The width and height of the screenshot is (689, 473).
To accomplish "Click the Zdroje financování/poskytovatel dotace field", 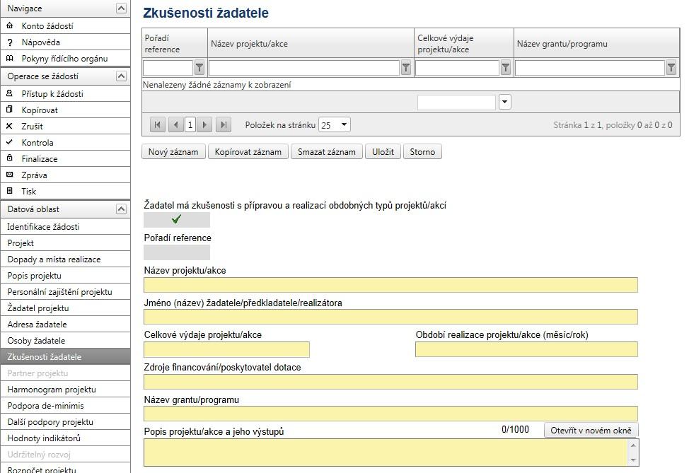I will pyautogui.click(x=390, y=382).
